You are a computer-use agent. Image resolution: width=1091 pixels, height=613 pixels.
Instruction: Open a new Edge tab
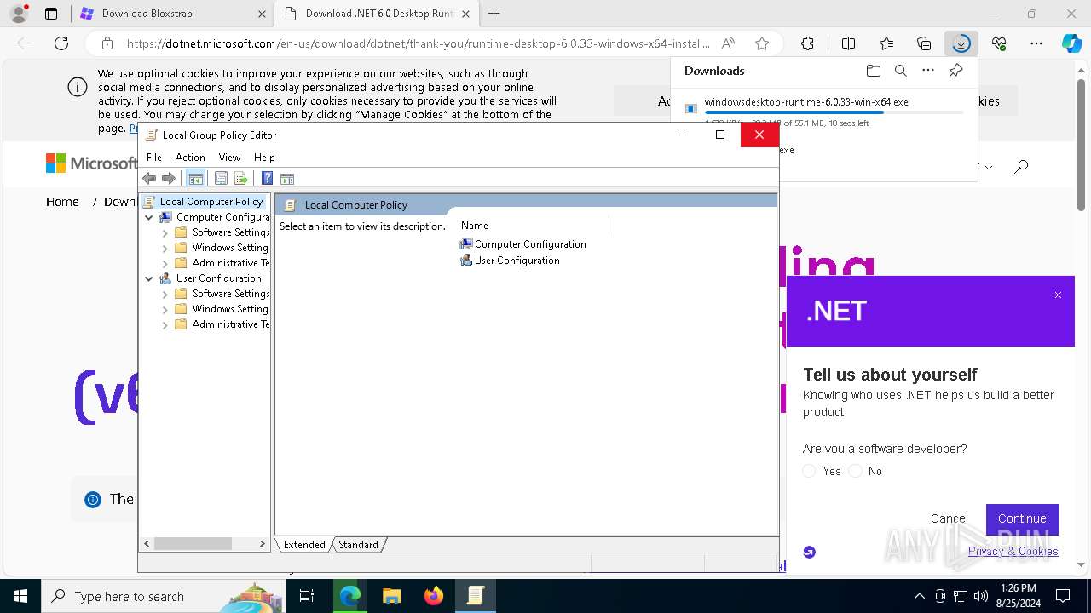coord(494,14)
